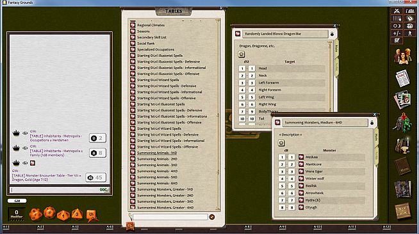The height and width of the screenshot is (234, 419).
Task: Click the d20 orange die
Action: click(35, 215)
